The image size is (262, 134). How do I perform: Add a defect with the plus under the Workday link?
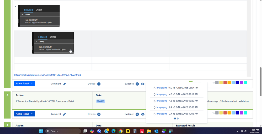click(x=99, y=84)
